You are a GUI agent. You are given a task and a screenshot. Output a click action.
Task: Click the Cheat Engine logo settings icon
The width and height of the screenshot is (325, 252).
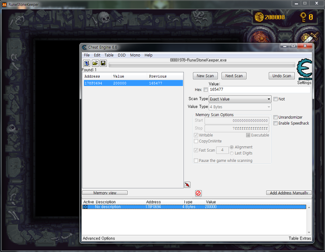pyautogui.click(x=304, y=70)
